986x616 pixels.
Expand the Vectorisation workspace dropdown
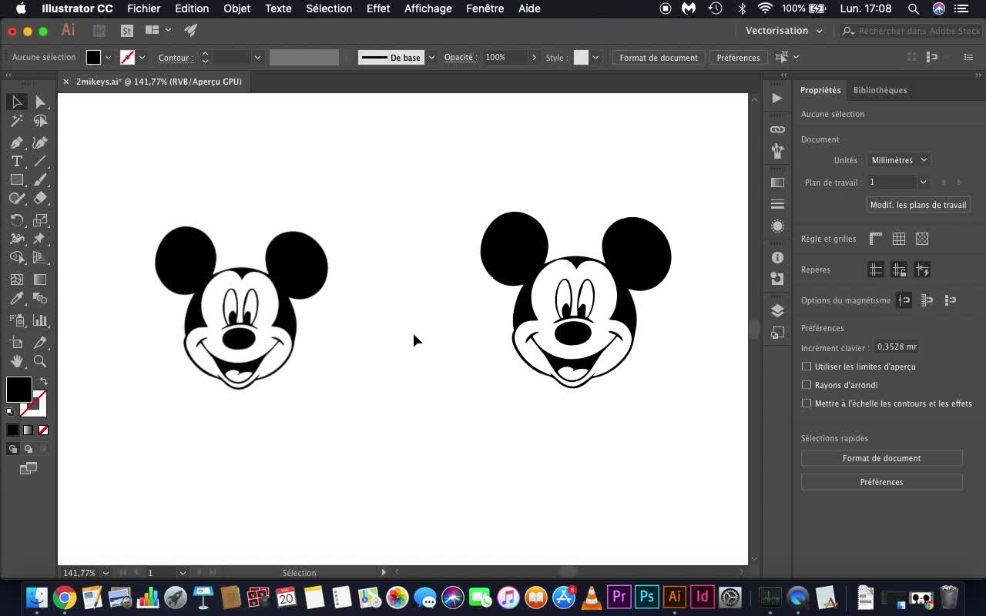tap(783, 31)
